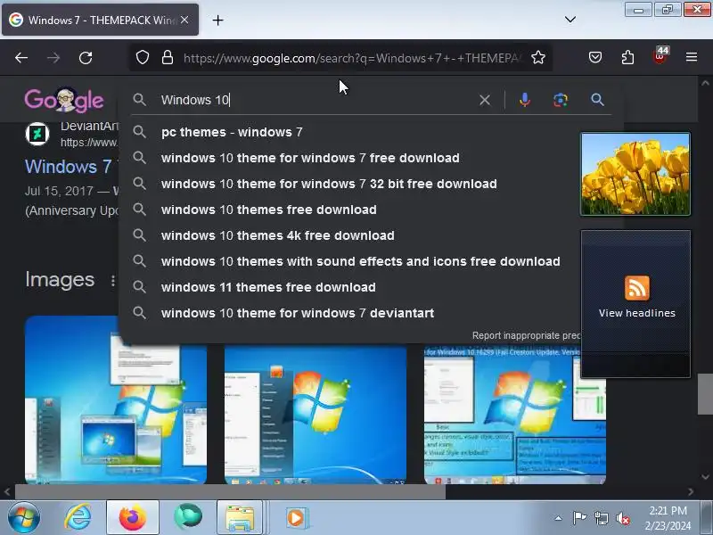Open a new browser tab
This screenshot has width=713, height=535.
point(217,20)
